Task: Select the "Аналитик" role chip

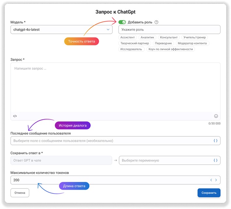Action: [x=147, y=37]
